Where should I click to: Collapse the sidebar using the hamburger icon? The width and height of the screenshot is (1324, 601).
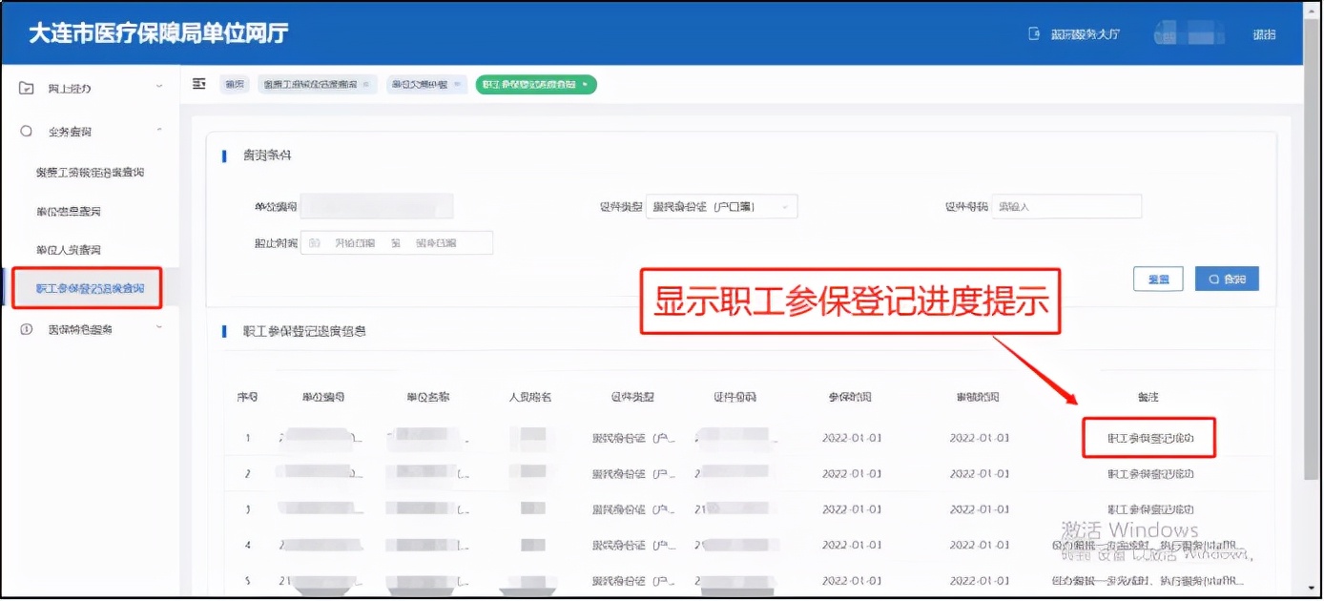coord(197,84)
